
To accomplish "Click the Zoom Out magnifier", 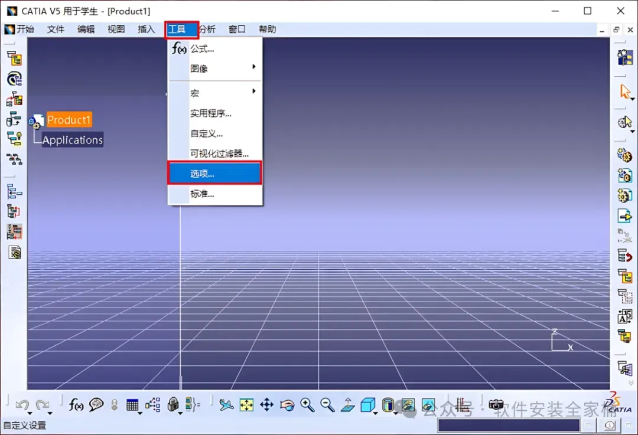I will click(327, 405).
